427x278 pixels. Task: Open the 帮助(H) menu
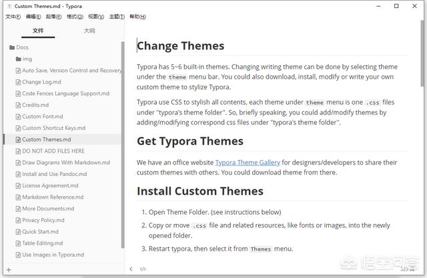pos(137,17)
